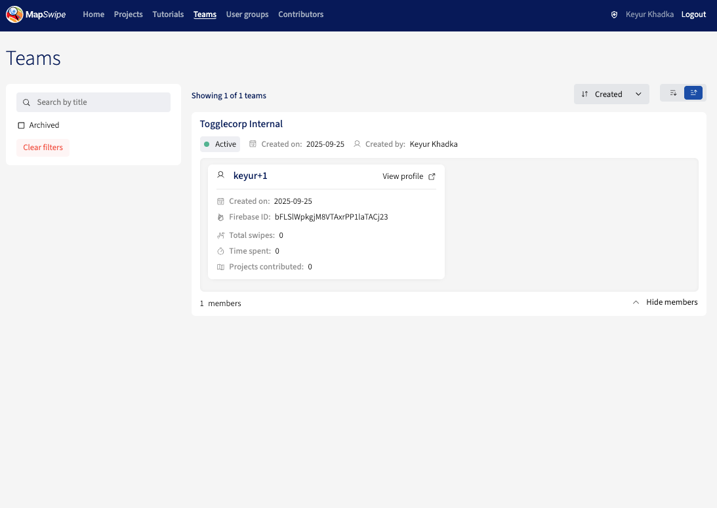Open the View profile link for keyur+1
Image resolution: width=717 pixels, height=508 pixels.
point(403,176)
